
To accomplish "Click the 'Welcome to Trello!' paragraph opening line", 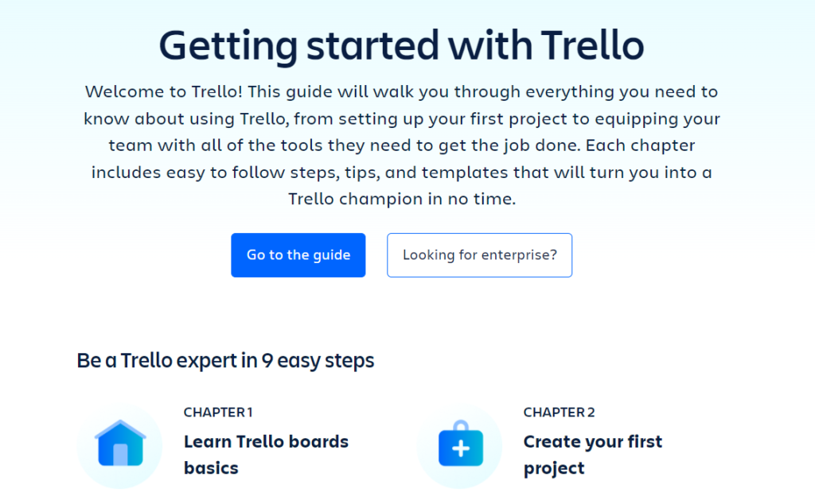I will pos(401,92).
